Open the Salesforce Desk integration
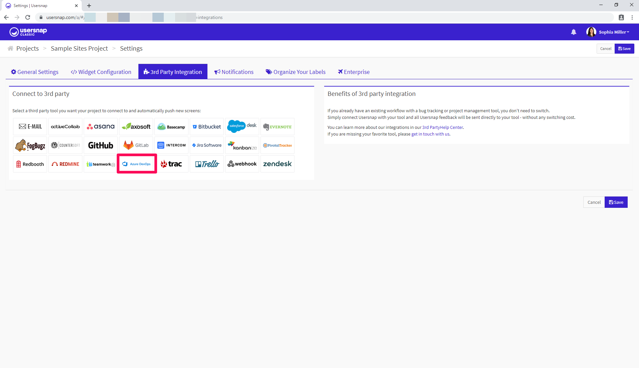This screenshot has height=368, width=639. tap(242, 127)
